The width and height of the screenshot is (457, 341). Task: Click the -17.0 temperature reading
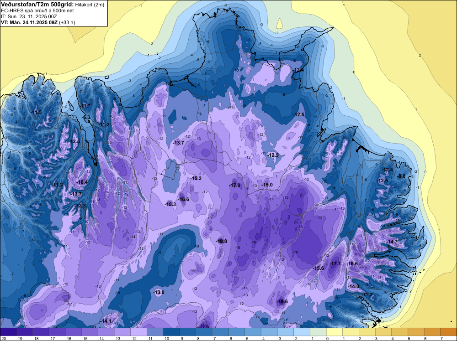coord(234,185)
